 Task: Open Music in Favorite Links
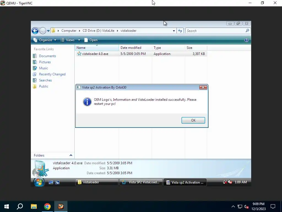[43, 68]
